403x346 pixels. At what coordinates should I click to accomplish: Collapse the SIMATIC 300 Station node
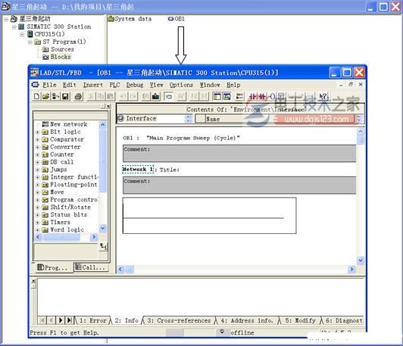point(14,26)
